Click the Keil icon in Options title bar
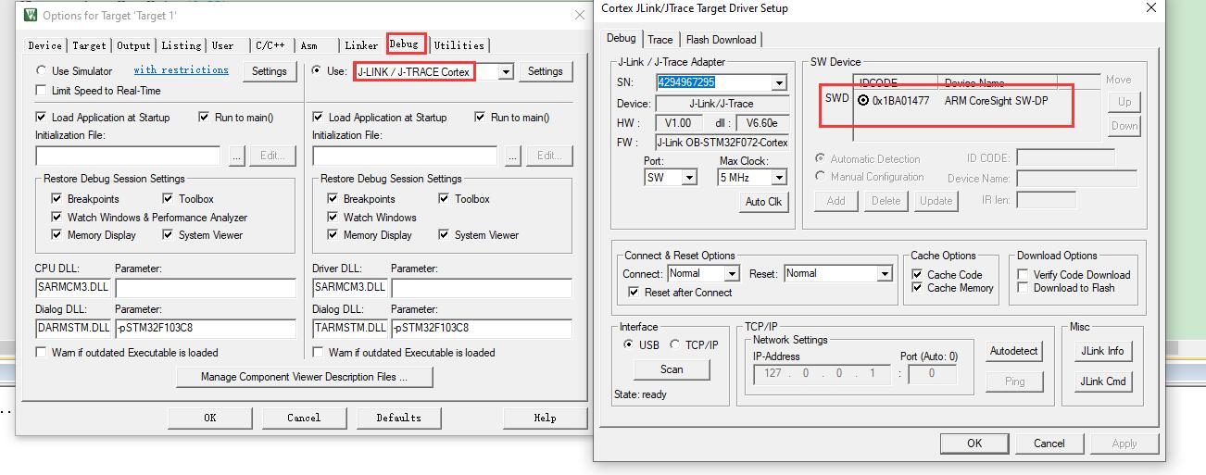 tap(30, 15)
